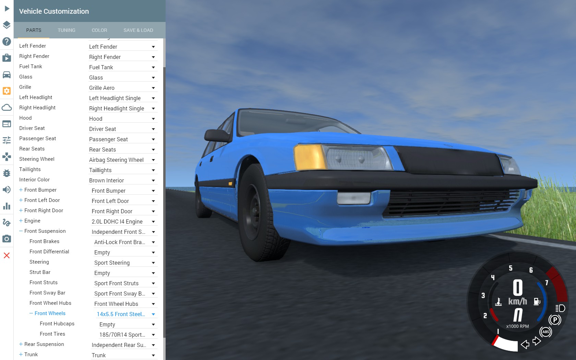Open the 185/70R14 Sport tires dropdown

[128, 335]
